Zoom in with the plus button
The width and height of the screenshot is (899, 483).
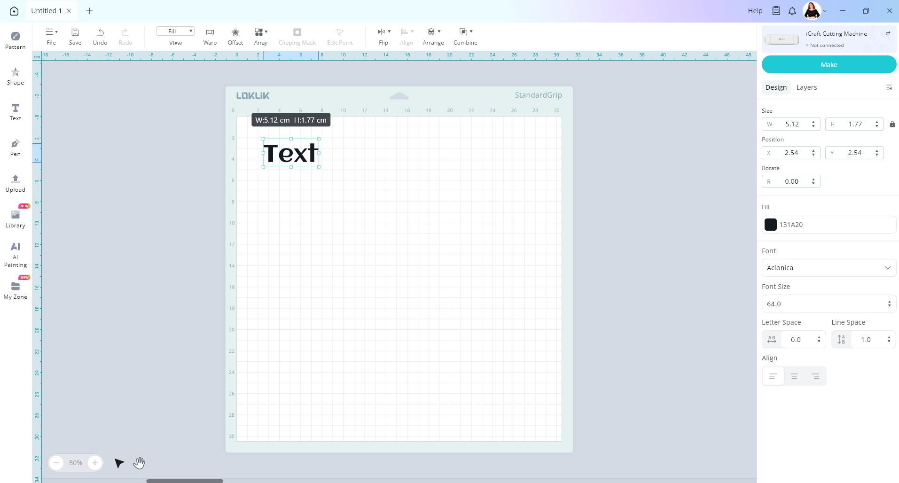(95, 463)
